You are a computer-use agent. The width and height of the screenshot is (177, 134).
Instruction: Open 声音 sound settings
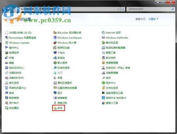[58, 78]
